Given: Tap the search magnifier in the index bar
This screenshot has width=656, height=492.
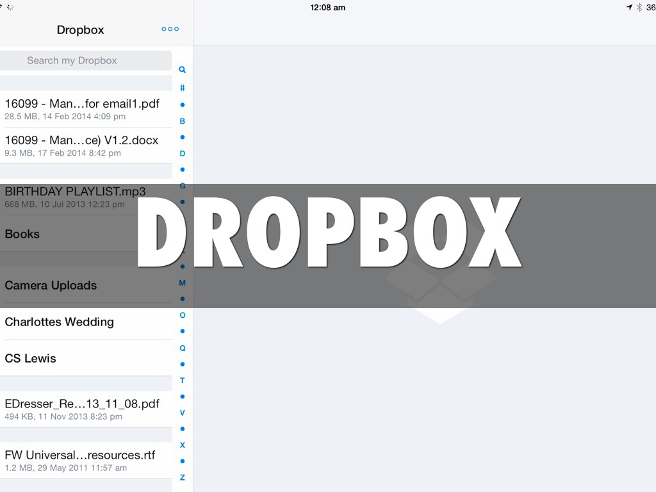Looking at the screenshot, I should coord(182,70).
